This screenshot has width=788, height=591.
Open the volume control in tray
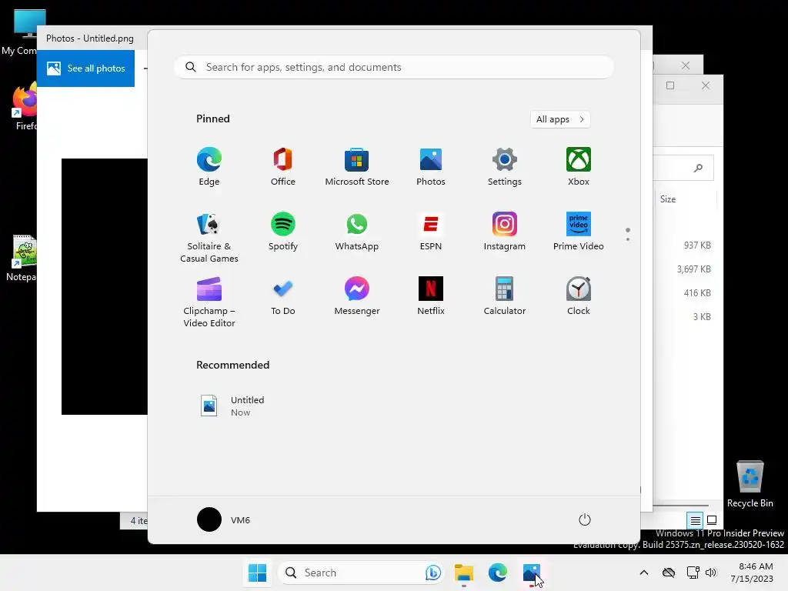pos(711,573)
